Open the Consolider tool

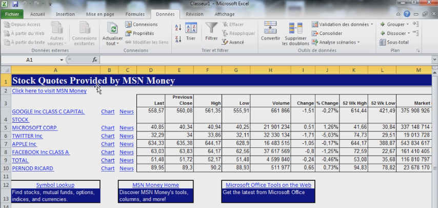click(327, 33)
